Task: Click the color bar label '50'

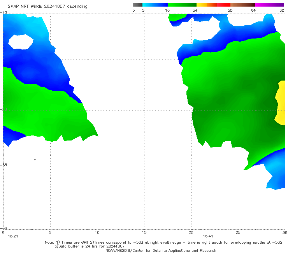Action: click(x=230, y=10)
